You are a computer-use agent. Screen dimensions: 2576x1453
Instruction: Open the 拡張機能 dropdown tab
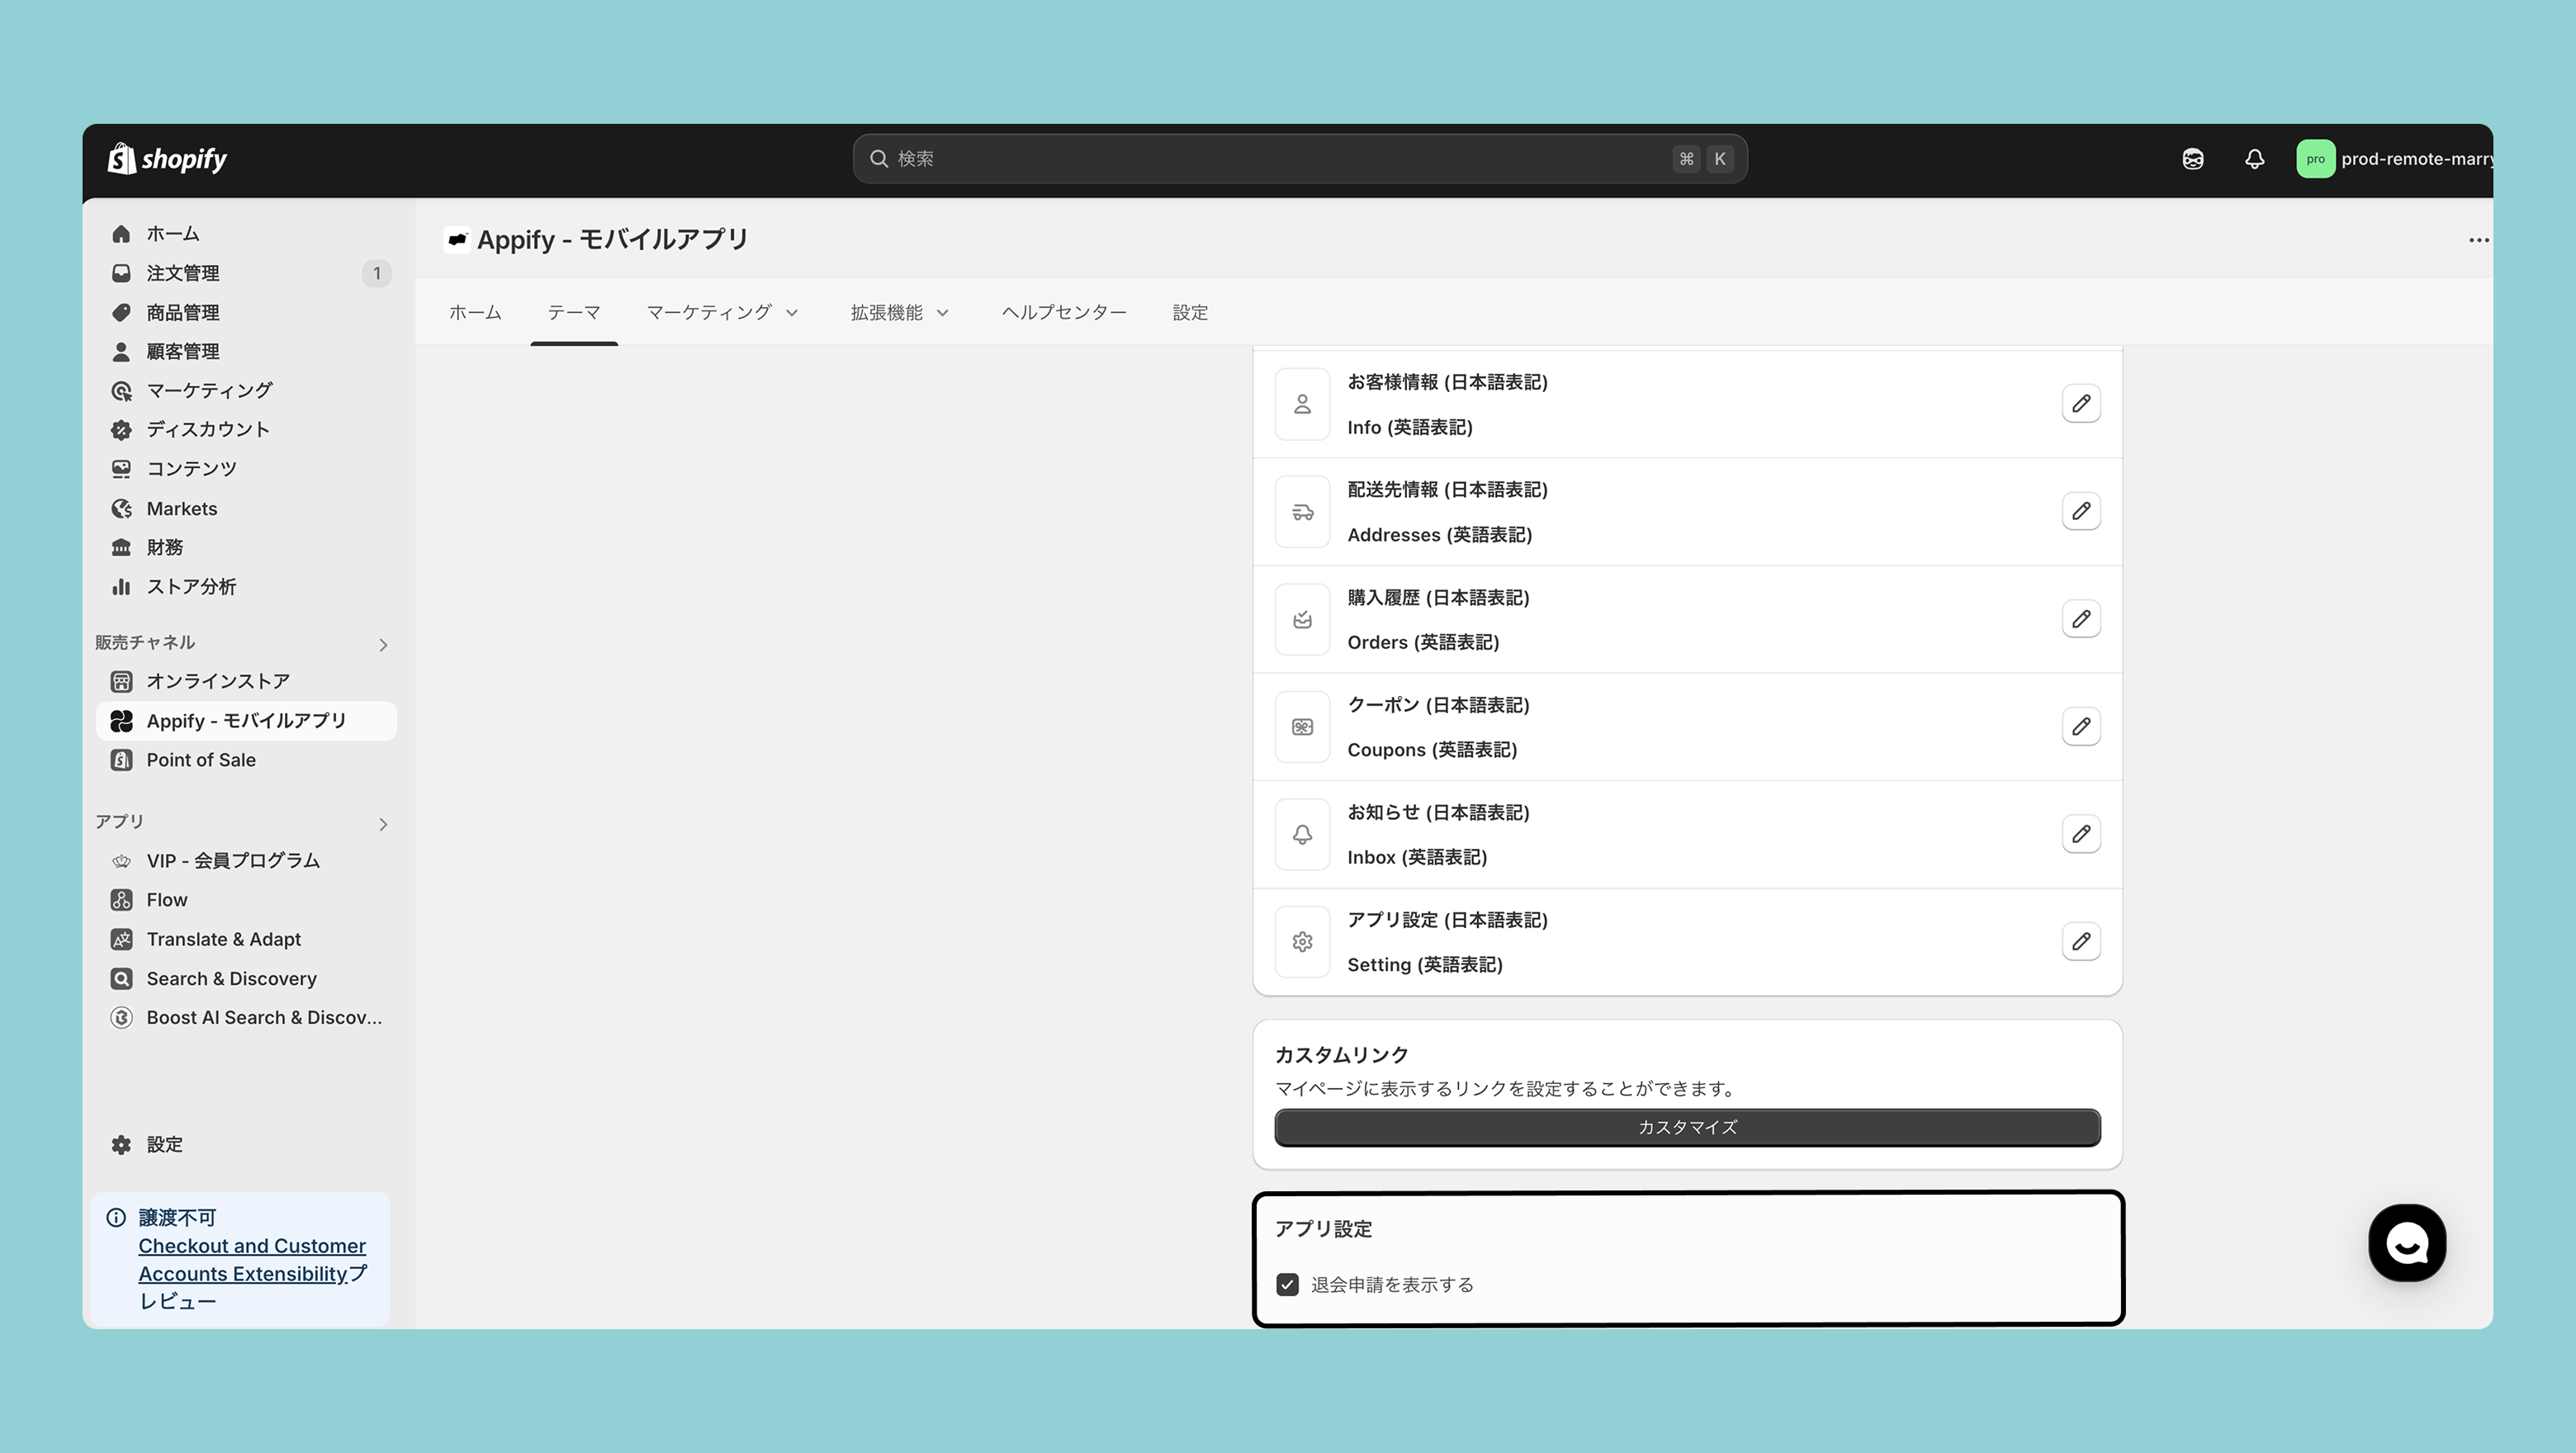(899, 313)
